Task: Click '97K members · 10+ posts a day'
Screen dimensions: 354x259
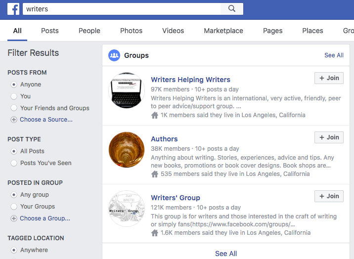Action: pos(195,89)
